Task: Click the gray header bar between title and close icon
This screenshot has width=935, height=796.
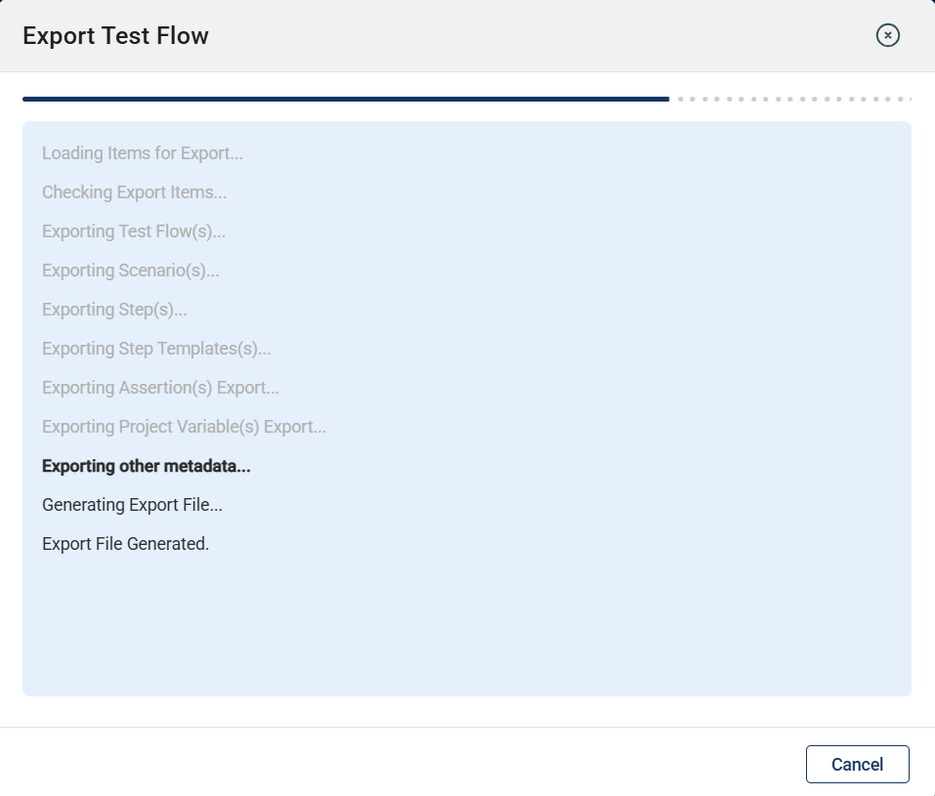Action: (x=537, y=36)
